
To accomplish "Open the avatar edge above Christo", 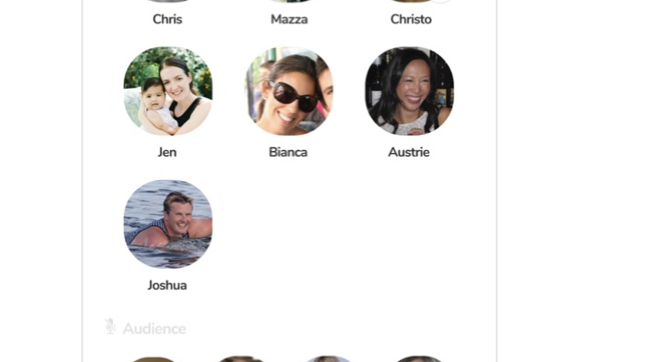I will (410, 1).
